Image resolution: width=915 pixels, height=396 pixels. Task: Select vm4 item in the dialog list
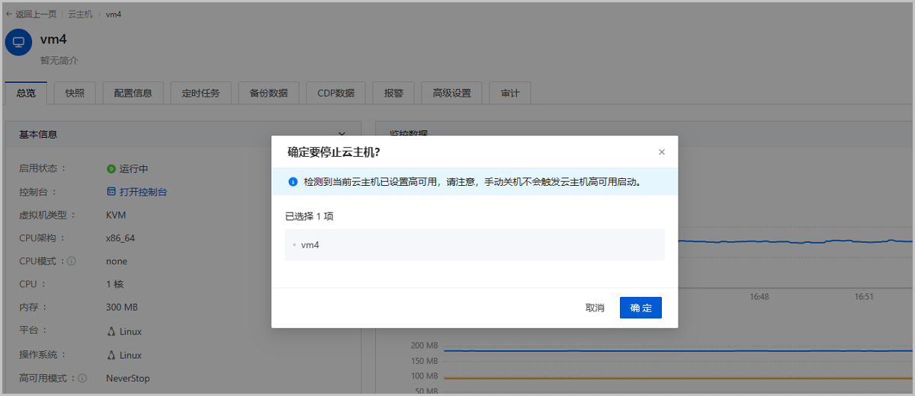point(310,245)
